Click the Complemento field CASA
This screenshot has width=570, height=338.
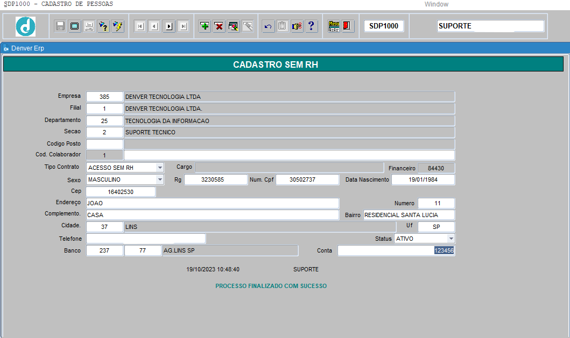click(x=213, y=215)
